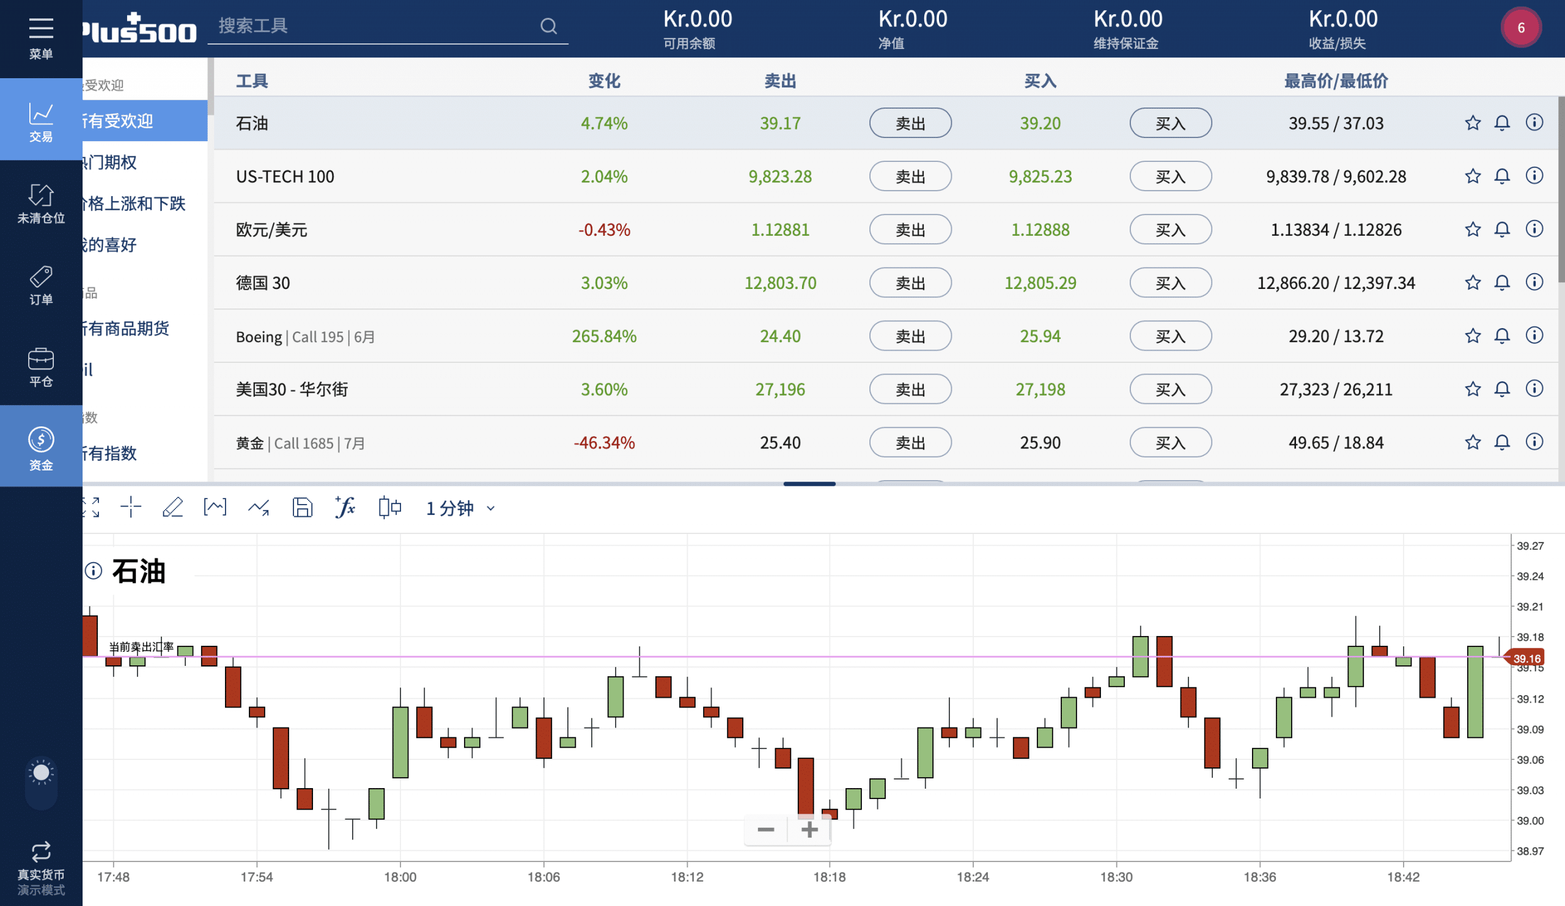Toggle light/dark theme switch
Image resolution: width=1565 pixels, height=906 pixels.
coord(41,783)
